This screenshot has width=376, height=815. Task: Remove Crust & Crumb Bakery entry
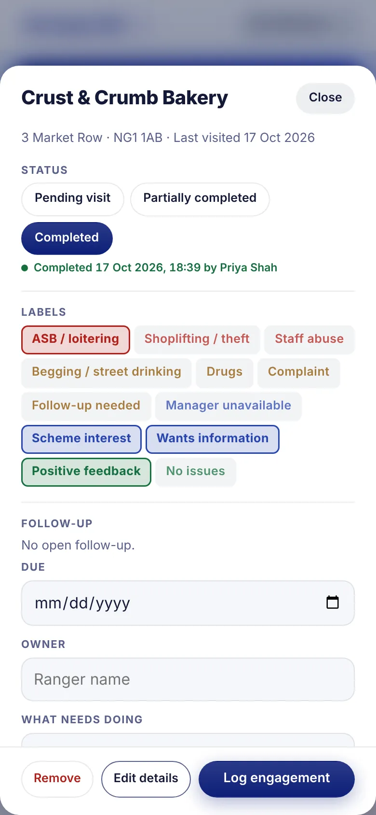(57, 779)
